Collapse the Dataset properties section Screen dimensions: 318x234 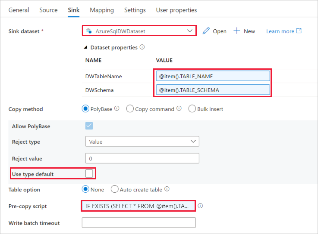tap(85, 47)
